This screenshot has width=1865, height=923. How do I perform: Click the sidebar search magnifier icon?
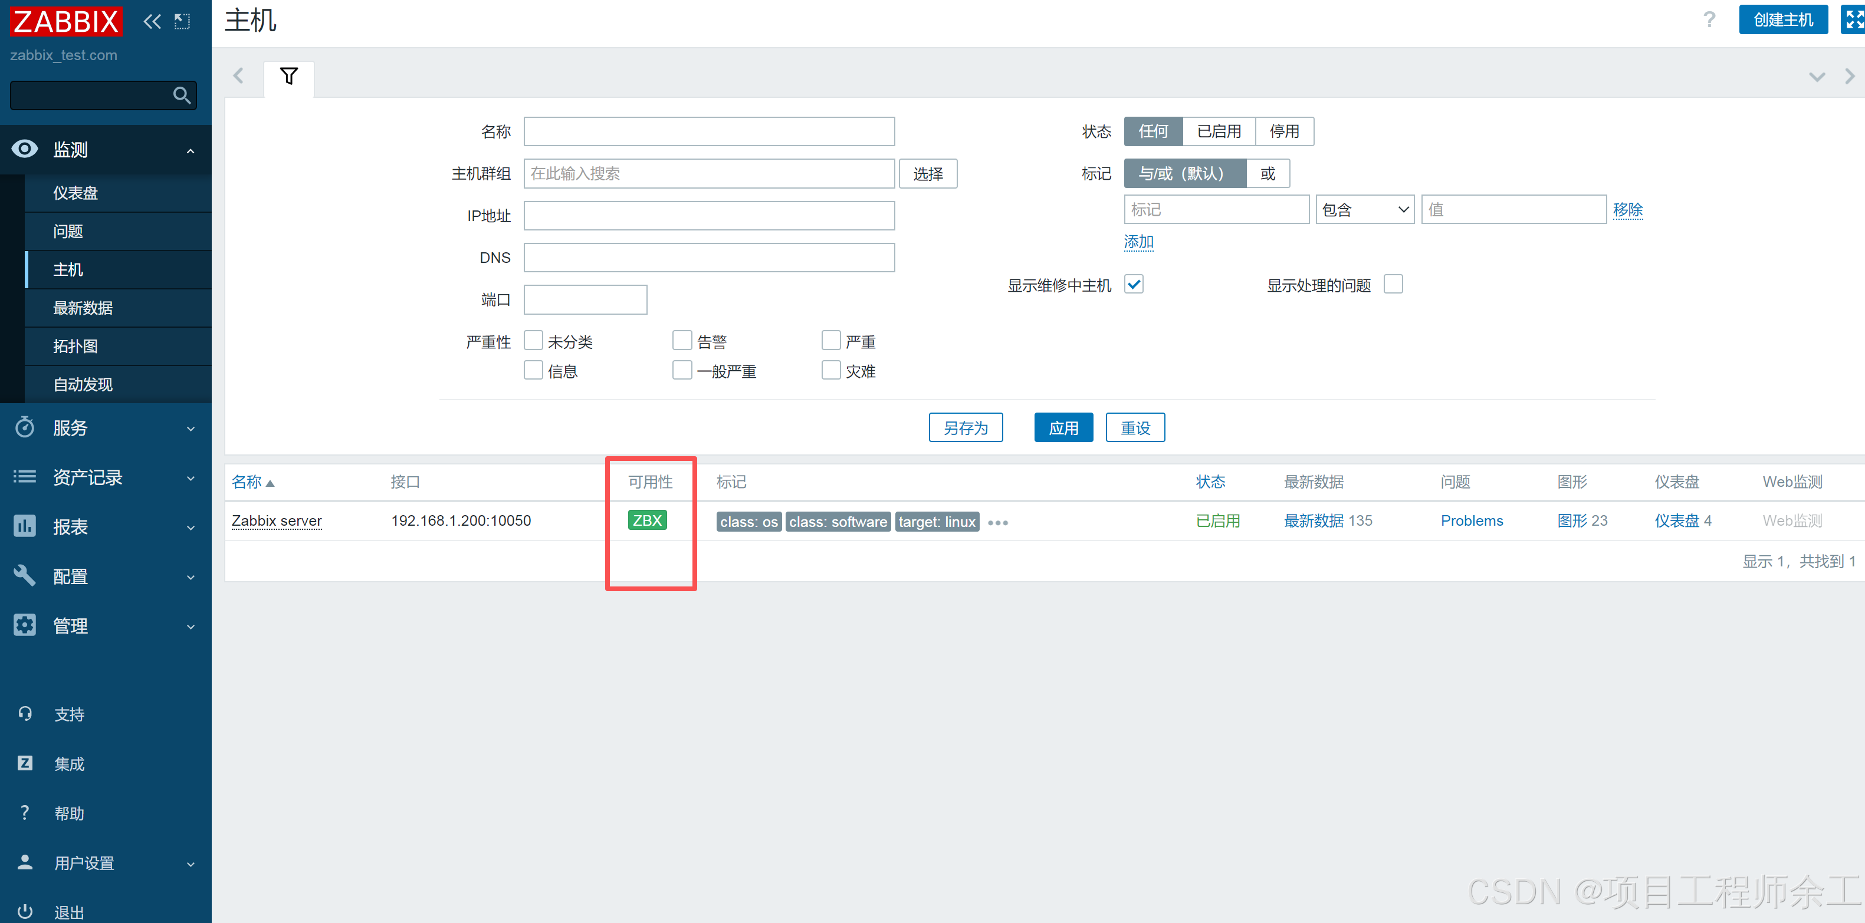181,95
